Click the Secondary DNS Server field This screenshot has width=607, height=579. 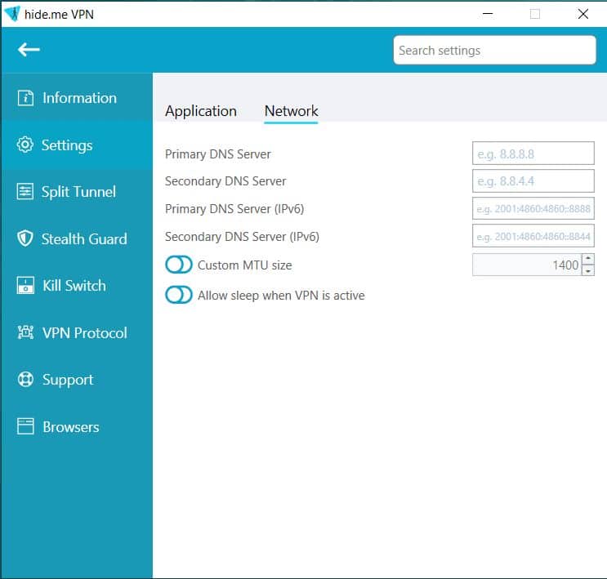click(533, 180)
